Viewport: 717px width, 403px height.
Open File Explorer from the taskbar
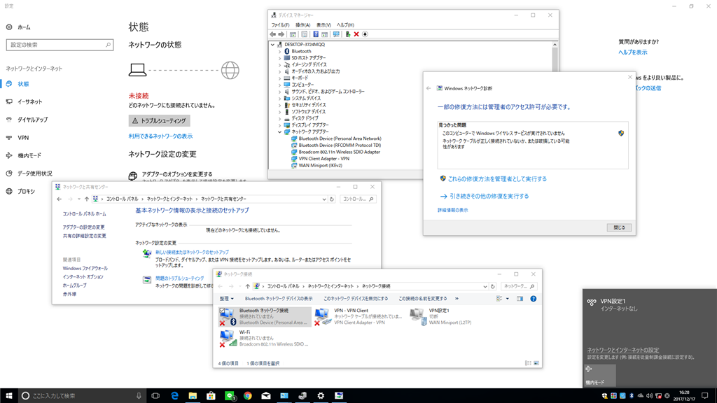(193, 396)
